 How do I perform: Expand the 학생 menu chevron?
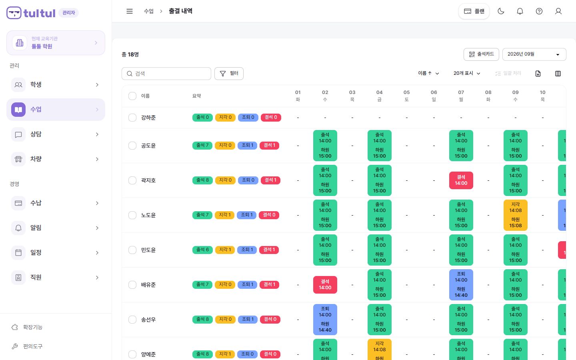[97, 85]
